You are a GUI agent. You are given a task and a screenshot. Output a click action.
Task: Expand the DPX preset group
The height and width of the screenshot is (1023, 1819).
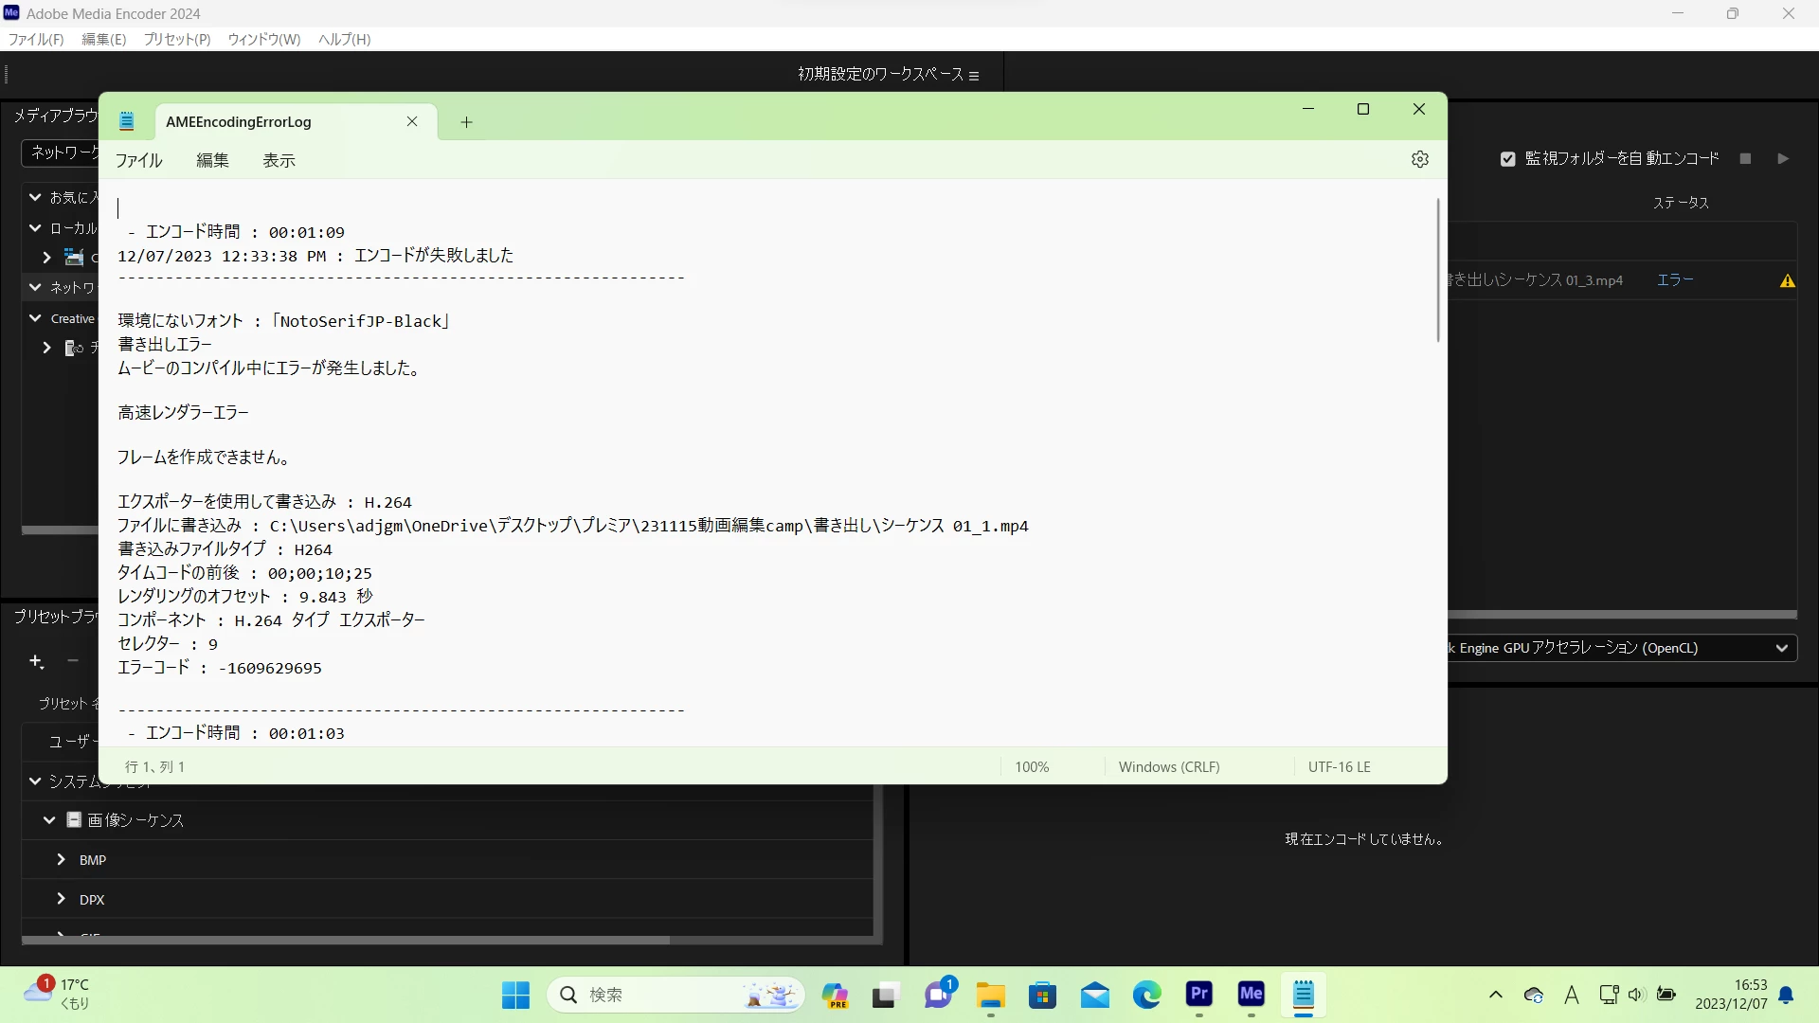(x=62, y=899)
